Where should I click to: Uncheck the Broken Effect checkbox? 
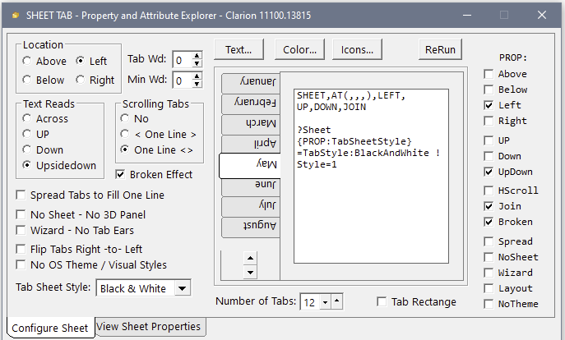point(121,174)
